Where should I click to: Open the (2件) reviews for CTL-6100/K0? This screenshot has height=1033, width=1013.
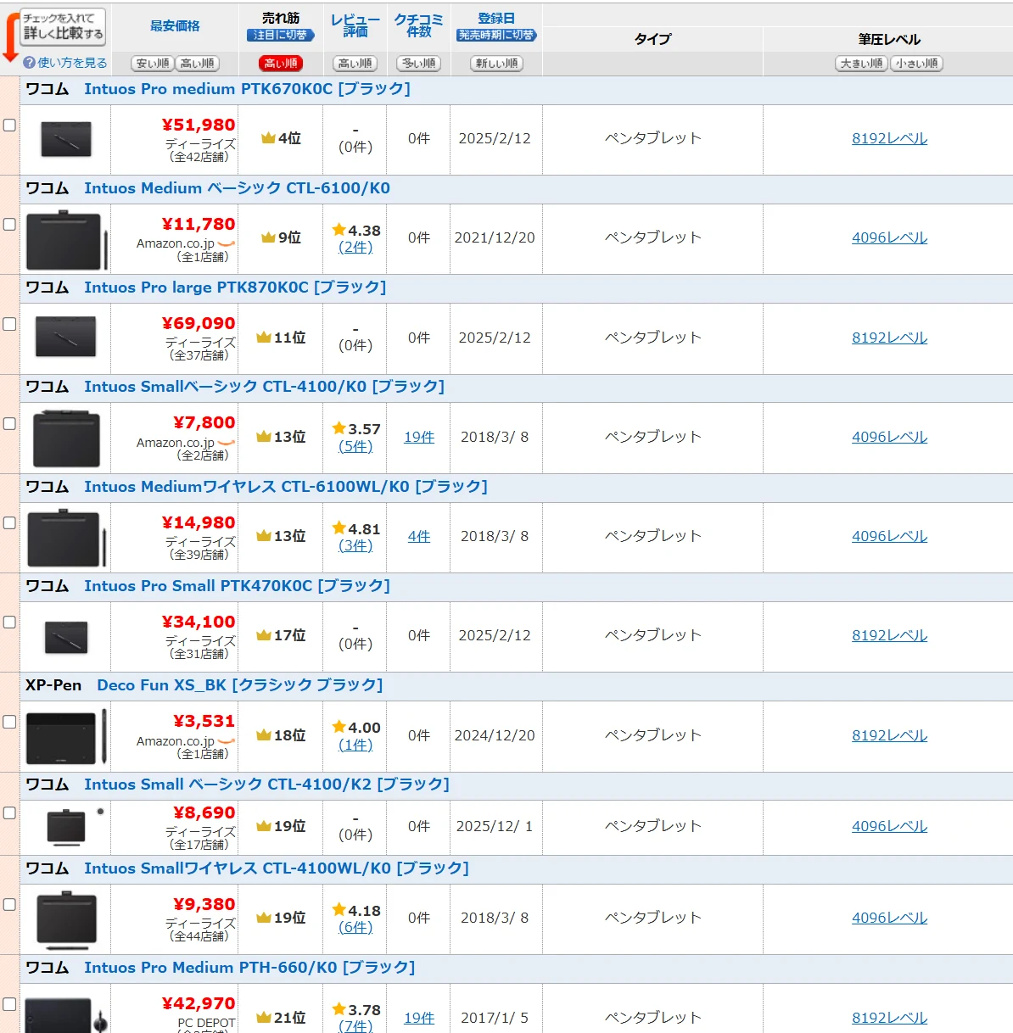[355, 248]
